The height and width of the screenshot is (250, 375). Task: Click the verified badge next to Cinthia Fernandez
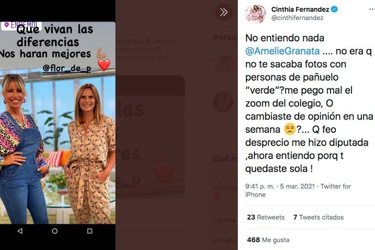[334, 9]
